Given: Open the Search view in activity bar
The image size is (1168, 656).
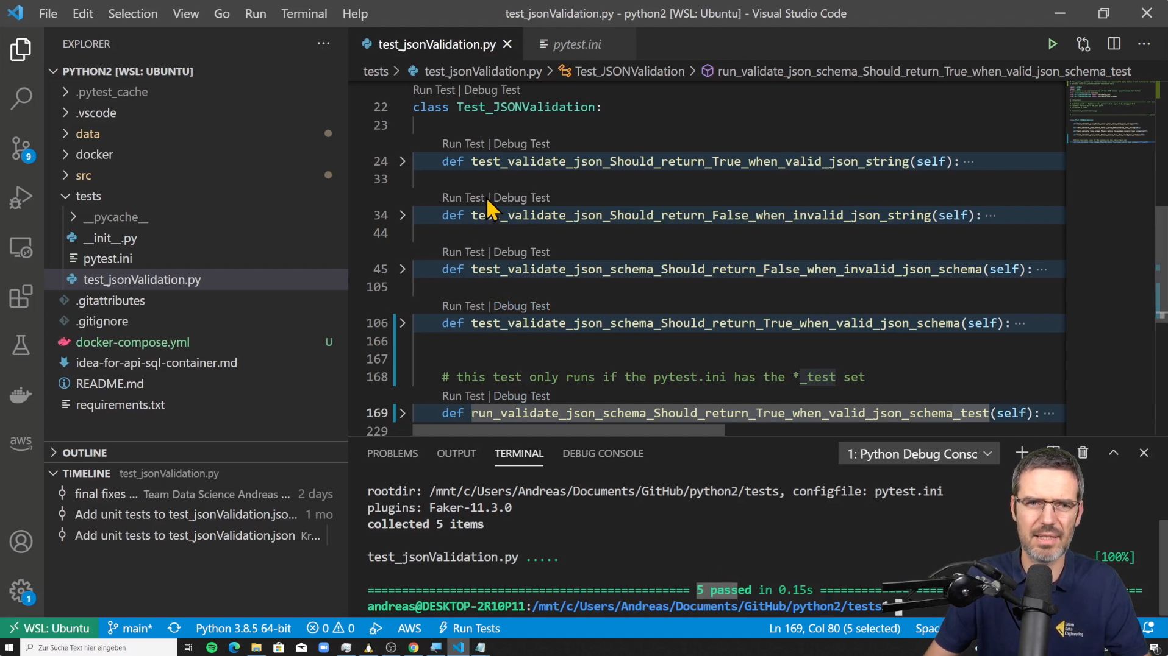Looking at the screenshot, I should (21, 98).
